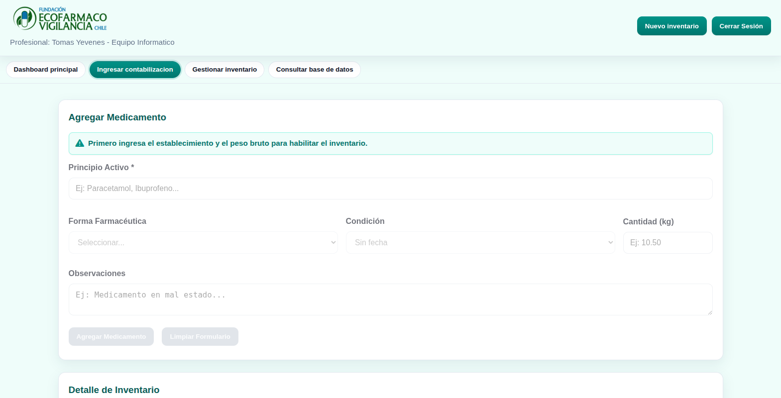This screenshot has height=398, width=781.
Task: Click inside the Observaciones text area
Action: click(390, 299)
